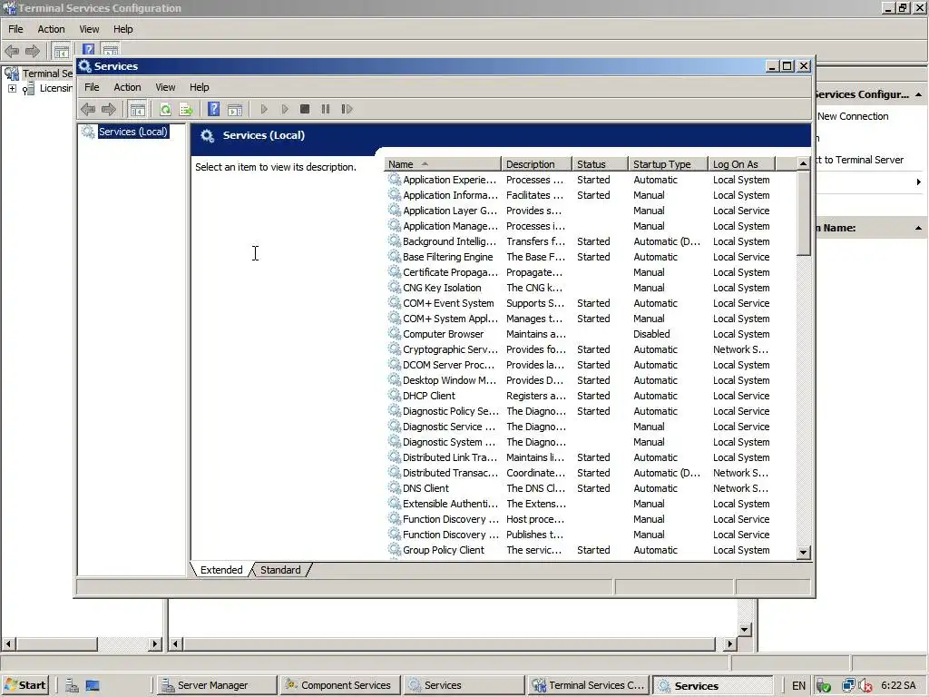
Task: Open View menu in Terminal Services Configuration
Action: (89, 29)
